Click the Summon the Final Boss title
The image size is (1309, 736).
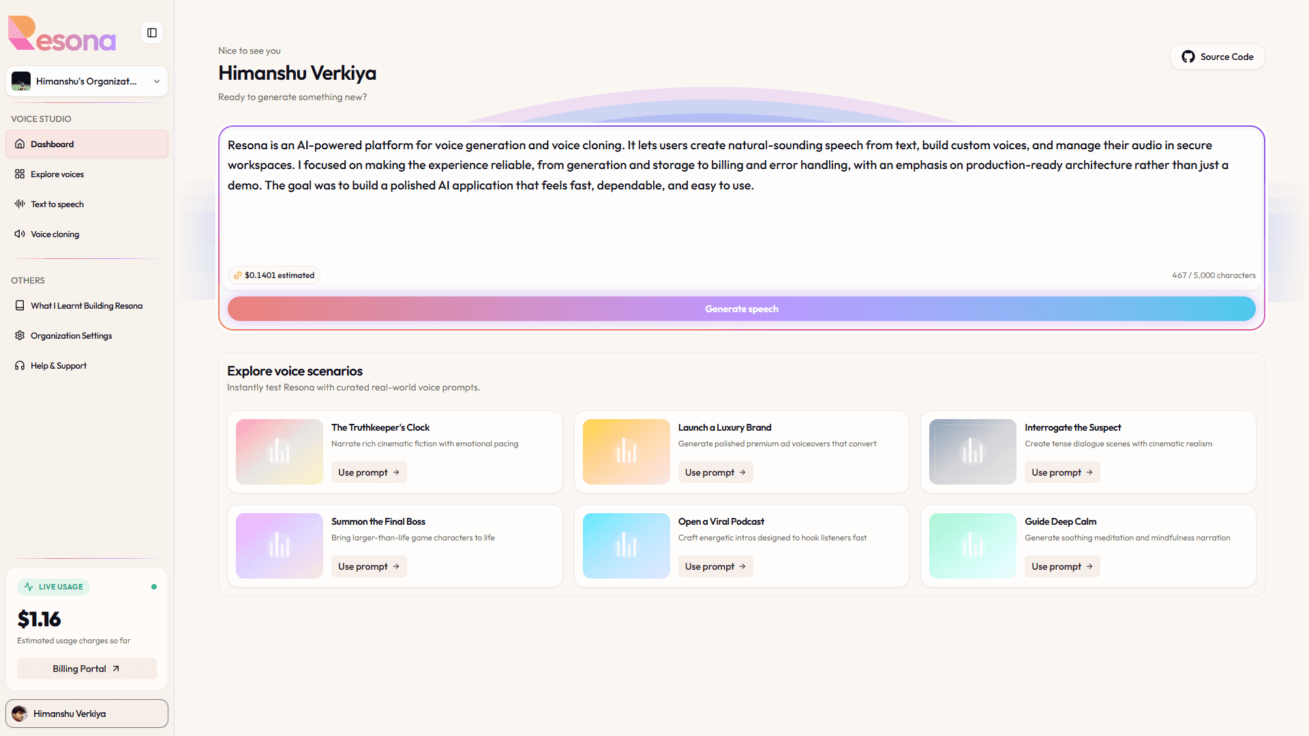point(378,521)
